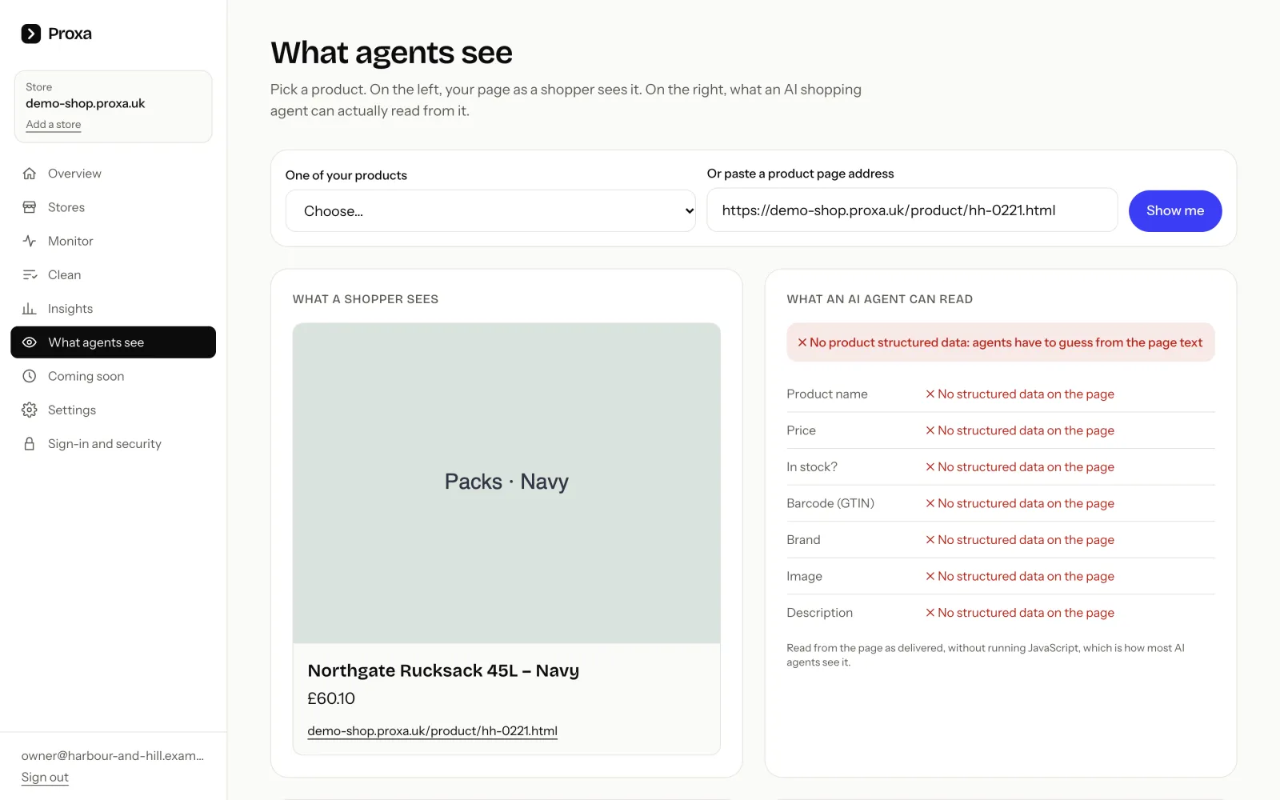Open the Clean section

[x=113, y=275]
